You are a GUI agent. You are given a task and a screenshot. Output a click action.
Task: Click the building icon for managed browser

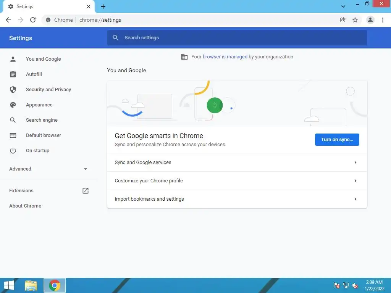pos(184,57)
